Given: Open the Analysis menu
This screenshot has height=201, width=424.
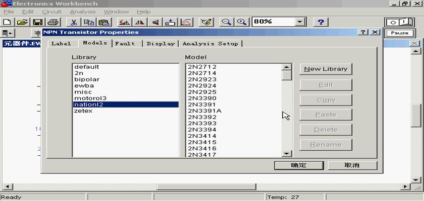Looking at the screenshot, I should (82, 12).
